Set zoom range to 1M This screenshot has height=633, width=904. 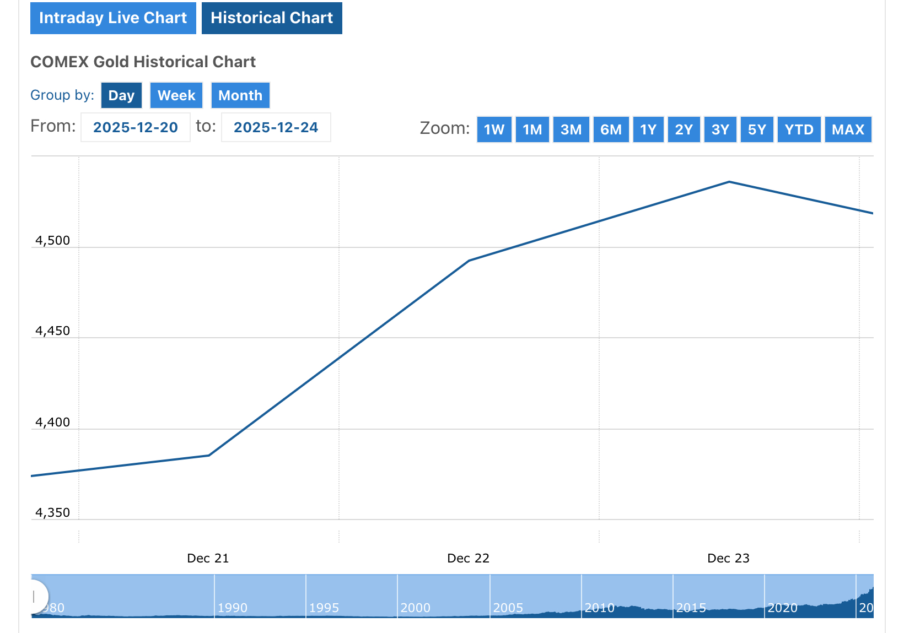pos(532,129)
